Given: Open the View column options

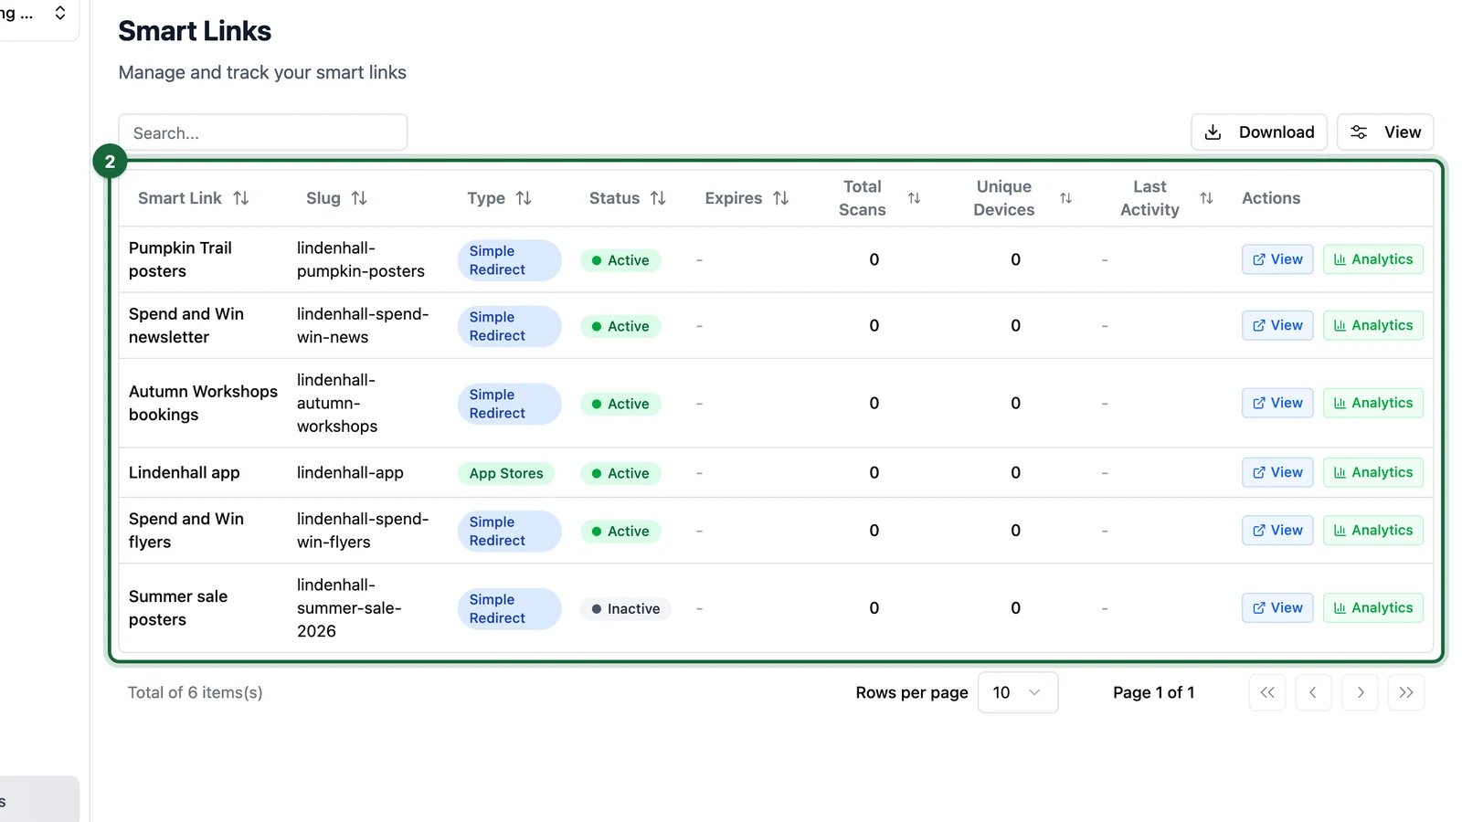Looking at the screenshot, I should tap(1385, 132).
